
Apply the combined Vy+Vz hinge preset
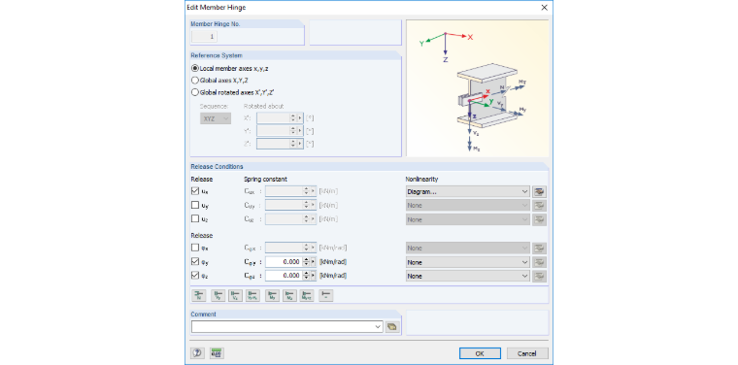[252, 295]
